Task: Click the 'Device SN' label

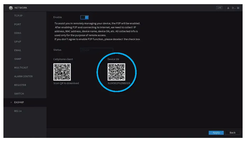Action: 113,59
